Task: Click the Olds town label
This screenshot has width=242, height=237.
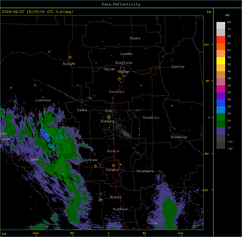Action: [x=109, y=111]
